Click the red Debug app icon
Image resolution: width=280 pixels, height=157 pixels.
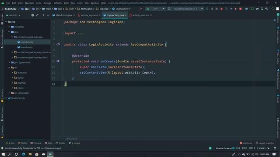[x=221, y=9]
